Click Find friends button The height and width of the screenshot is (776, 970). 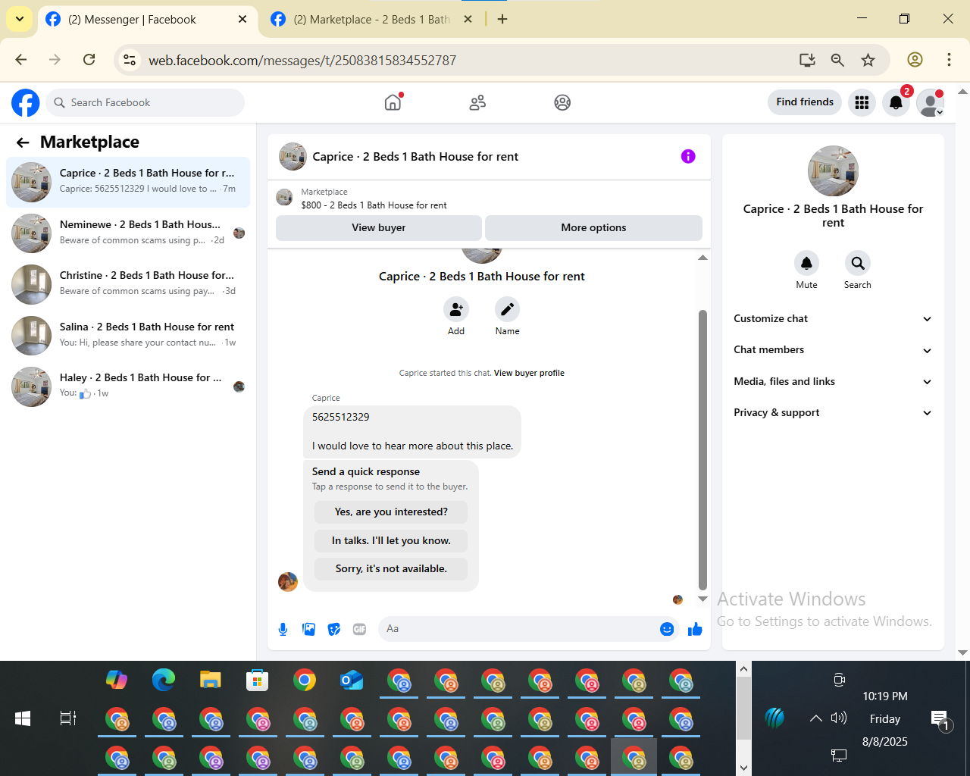click(x=805, y=102)
